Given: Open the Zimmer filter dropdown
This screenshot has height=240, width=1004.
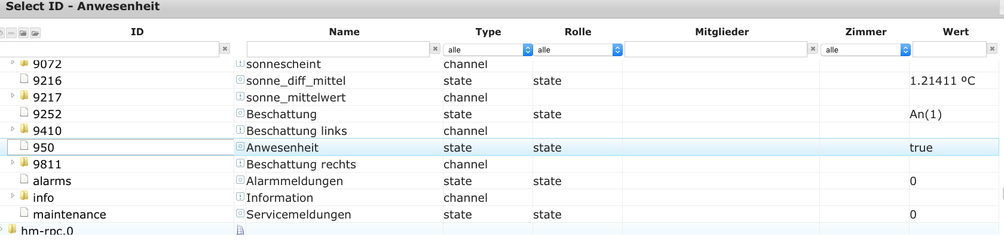Looking at the screenshot, I should [865, 50].
